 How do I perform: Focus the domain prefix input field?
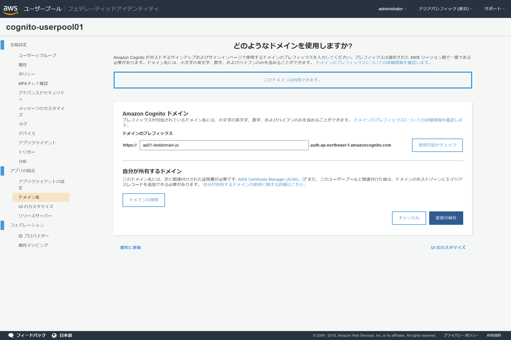coord(224,145)
